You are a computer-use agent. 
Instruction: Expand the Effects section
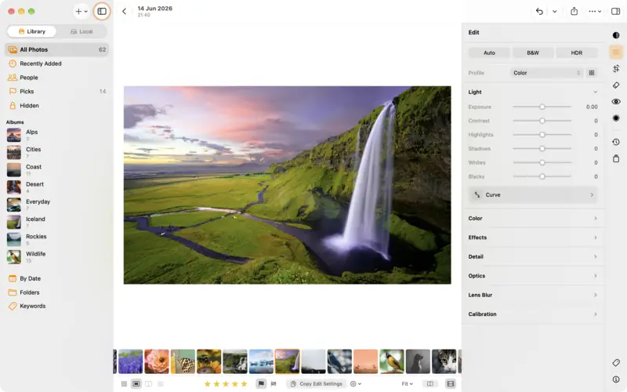click(533, 238)
